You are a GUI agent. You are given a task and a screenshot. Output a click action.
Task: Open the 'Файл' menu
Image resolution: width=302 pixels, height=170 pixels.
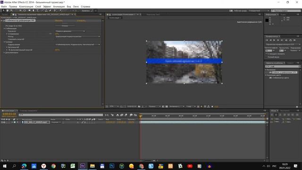point(4,7)
